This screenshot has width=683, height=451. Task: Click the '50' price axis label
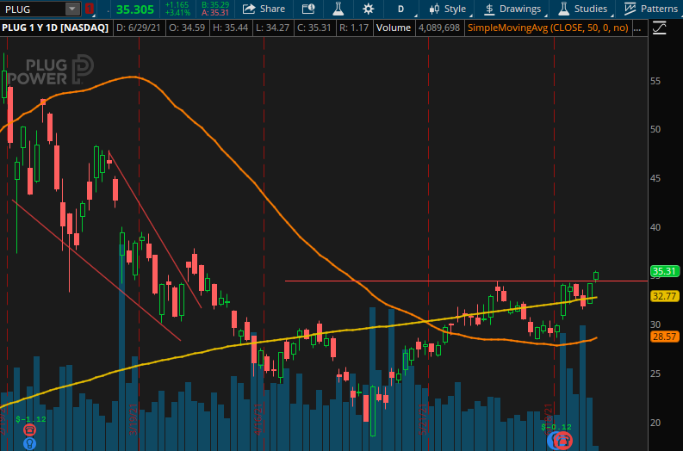coord(655,129)
